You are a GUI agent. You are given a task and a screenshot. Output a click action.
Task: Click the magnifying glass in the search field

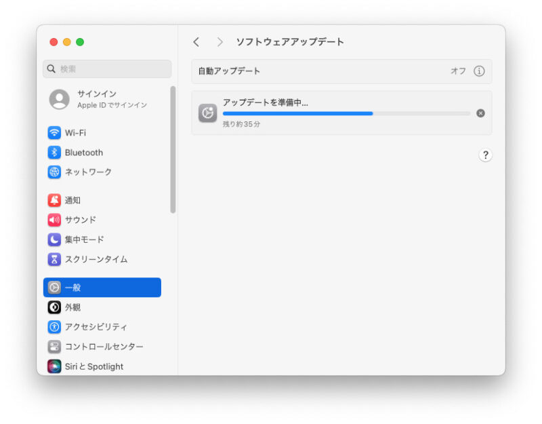pos(51,69)
